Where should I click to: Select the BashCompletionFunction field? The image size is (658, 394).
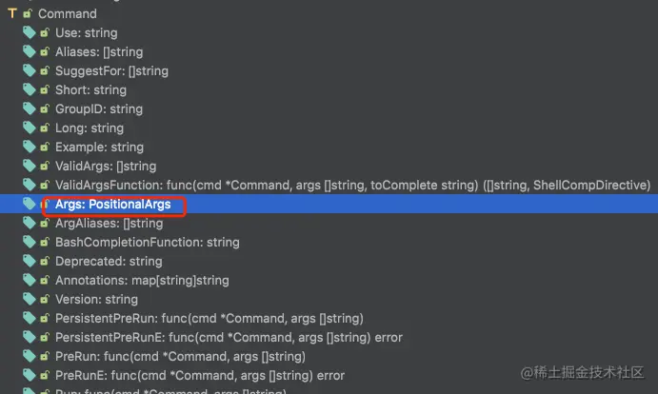coord(147,242)
